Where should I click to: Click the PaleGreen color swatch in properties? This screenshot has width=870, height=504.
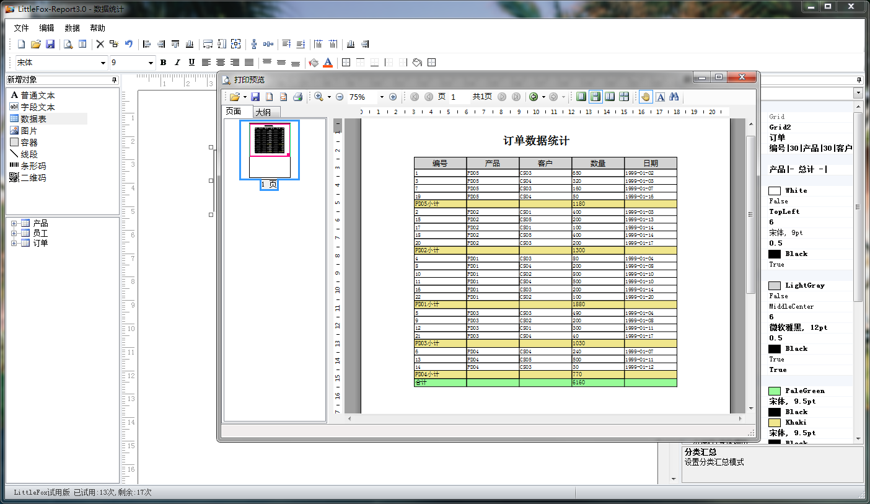click(x=775, y=391)
